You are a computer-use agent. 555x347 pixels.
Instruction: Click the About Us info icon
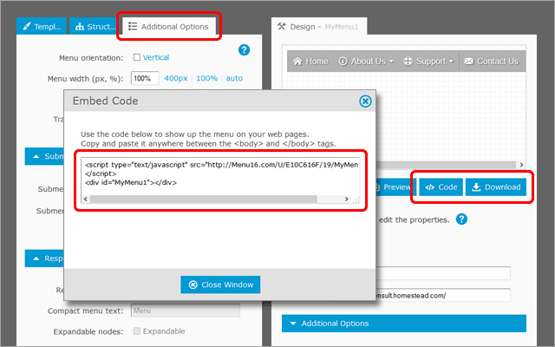(343, 62)
